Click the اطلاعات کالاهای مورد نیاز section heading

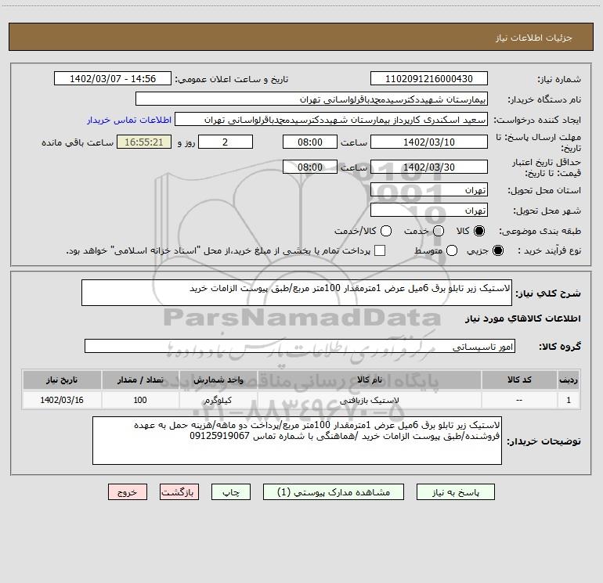point(522,318)
